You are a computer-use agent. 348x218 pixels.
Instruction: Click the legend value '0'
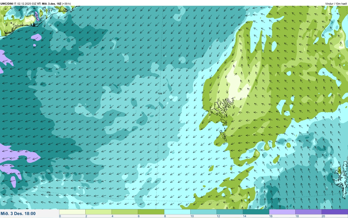tap(60, 216)
